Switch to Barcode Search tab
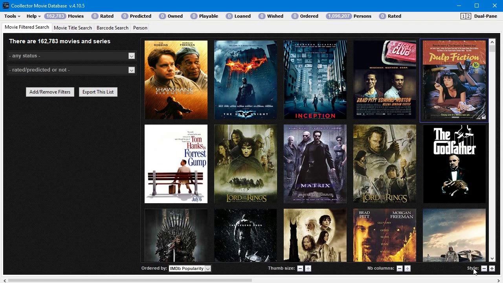 (x=112, y=28)
